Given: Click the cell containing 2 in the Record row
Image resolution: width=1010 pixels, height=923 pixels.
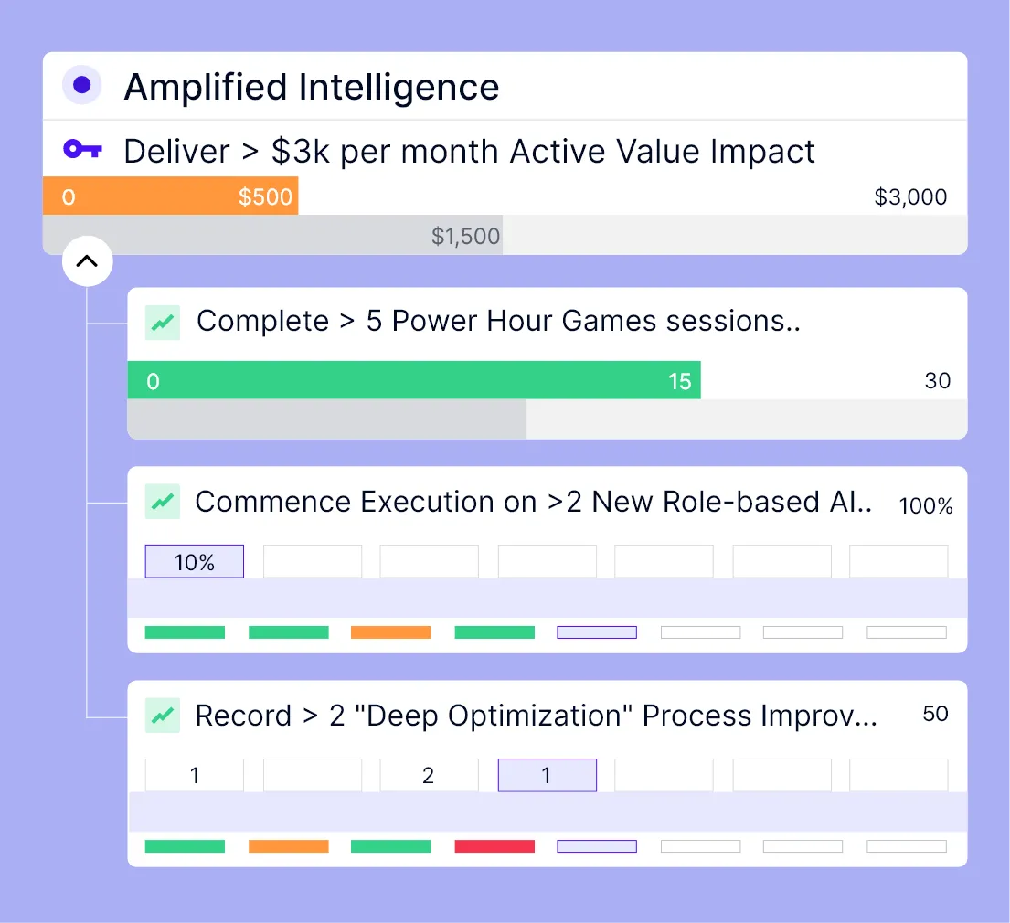Looking at the screenshot, I should [x=429, y=776].
